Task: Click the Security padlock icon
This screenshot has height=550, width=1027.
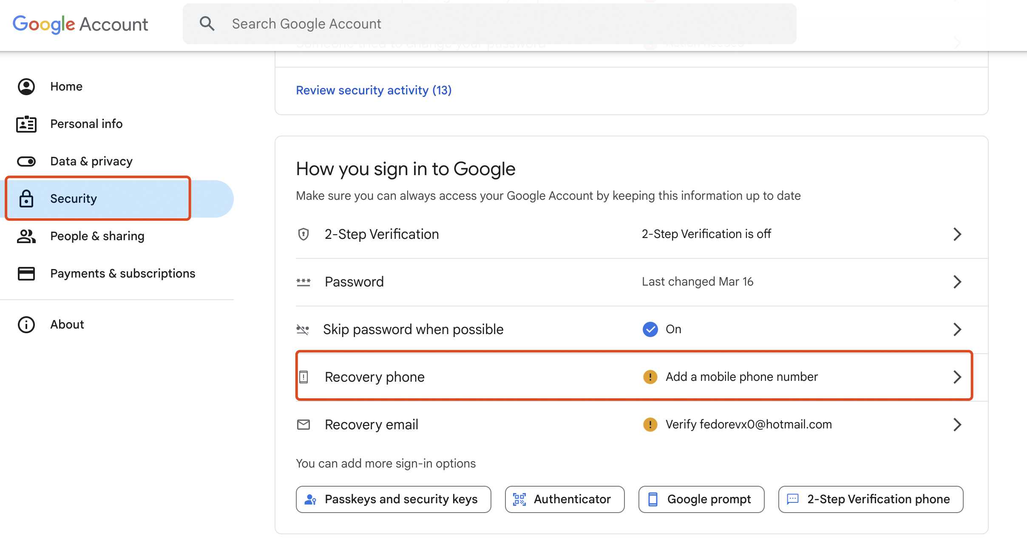Action: (x=26, y=198)
